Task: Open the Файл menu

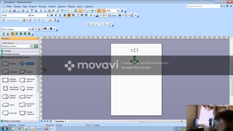Action: coord(9,7)
